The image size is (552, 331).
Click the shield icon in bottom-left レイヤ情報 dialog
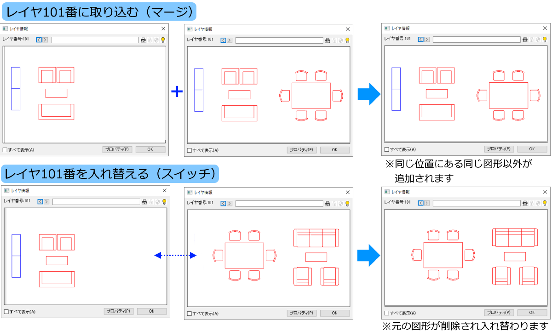click(158, 202)
